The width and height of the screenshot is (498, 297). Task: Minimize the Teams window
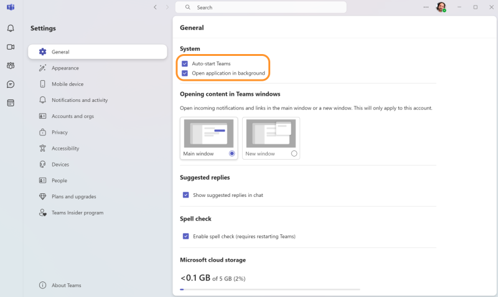[459, 7]
